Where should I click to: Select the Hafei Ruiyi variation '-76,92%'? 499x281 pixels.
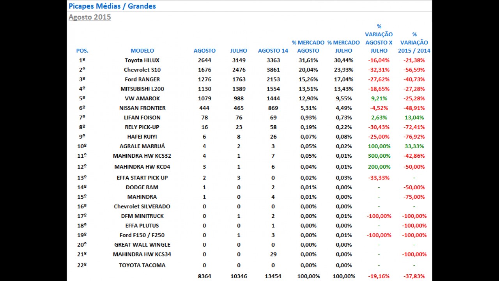[414, 137]
